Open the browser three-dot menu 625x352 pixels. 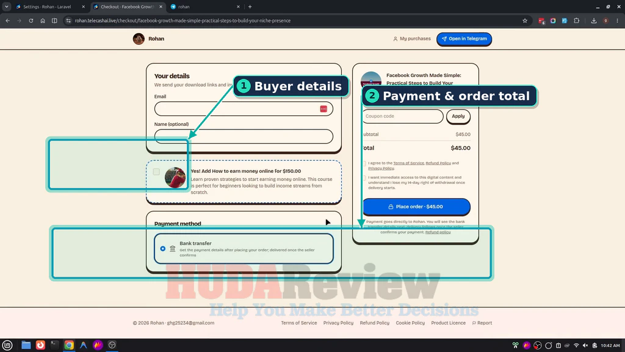(618, 21)
